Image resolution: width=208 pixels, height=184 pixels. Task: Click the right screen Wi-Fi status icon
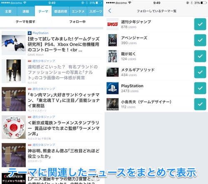pyautogui.click(x=129, y=2)
